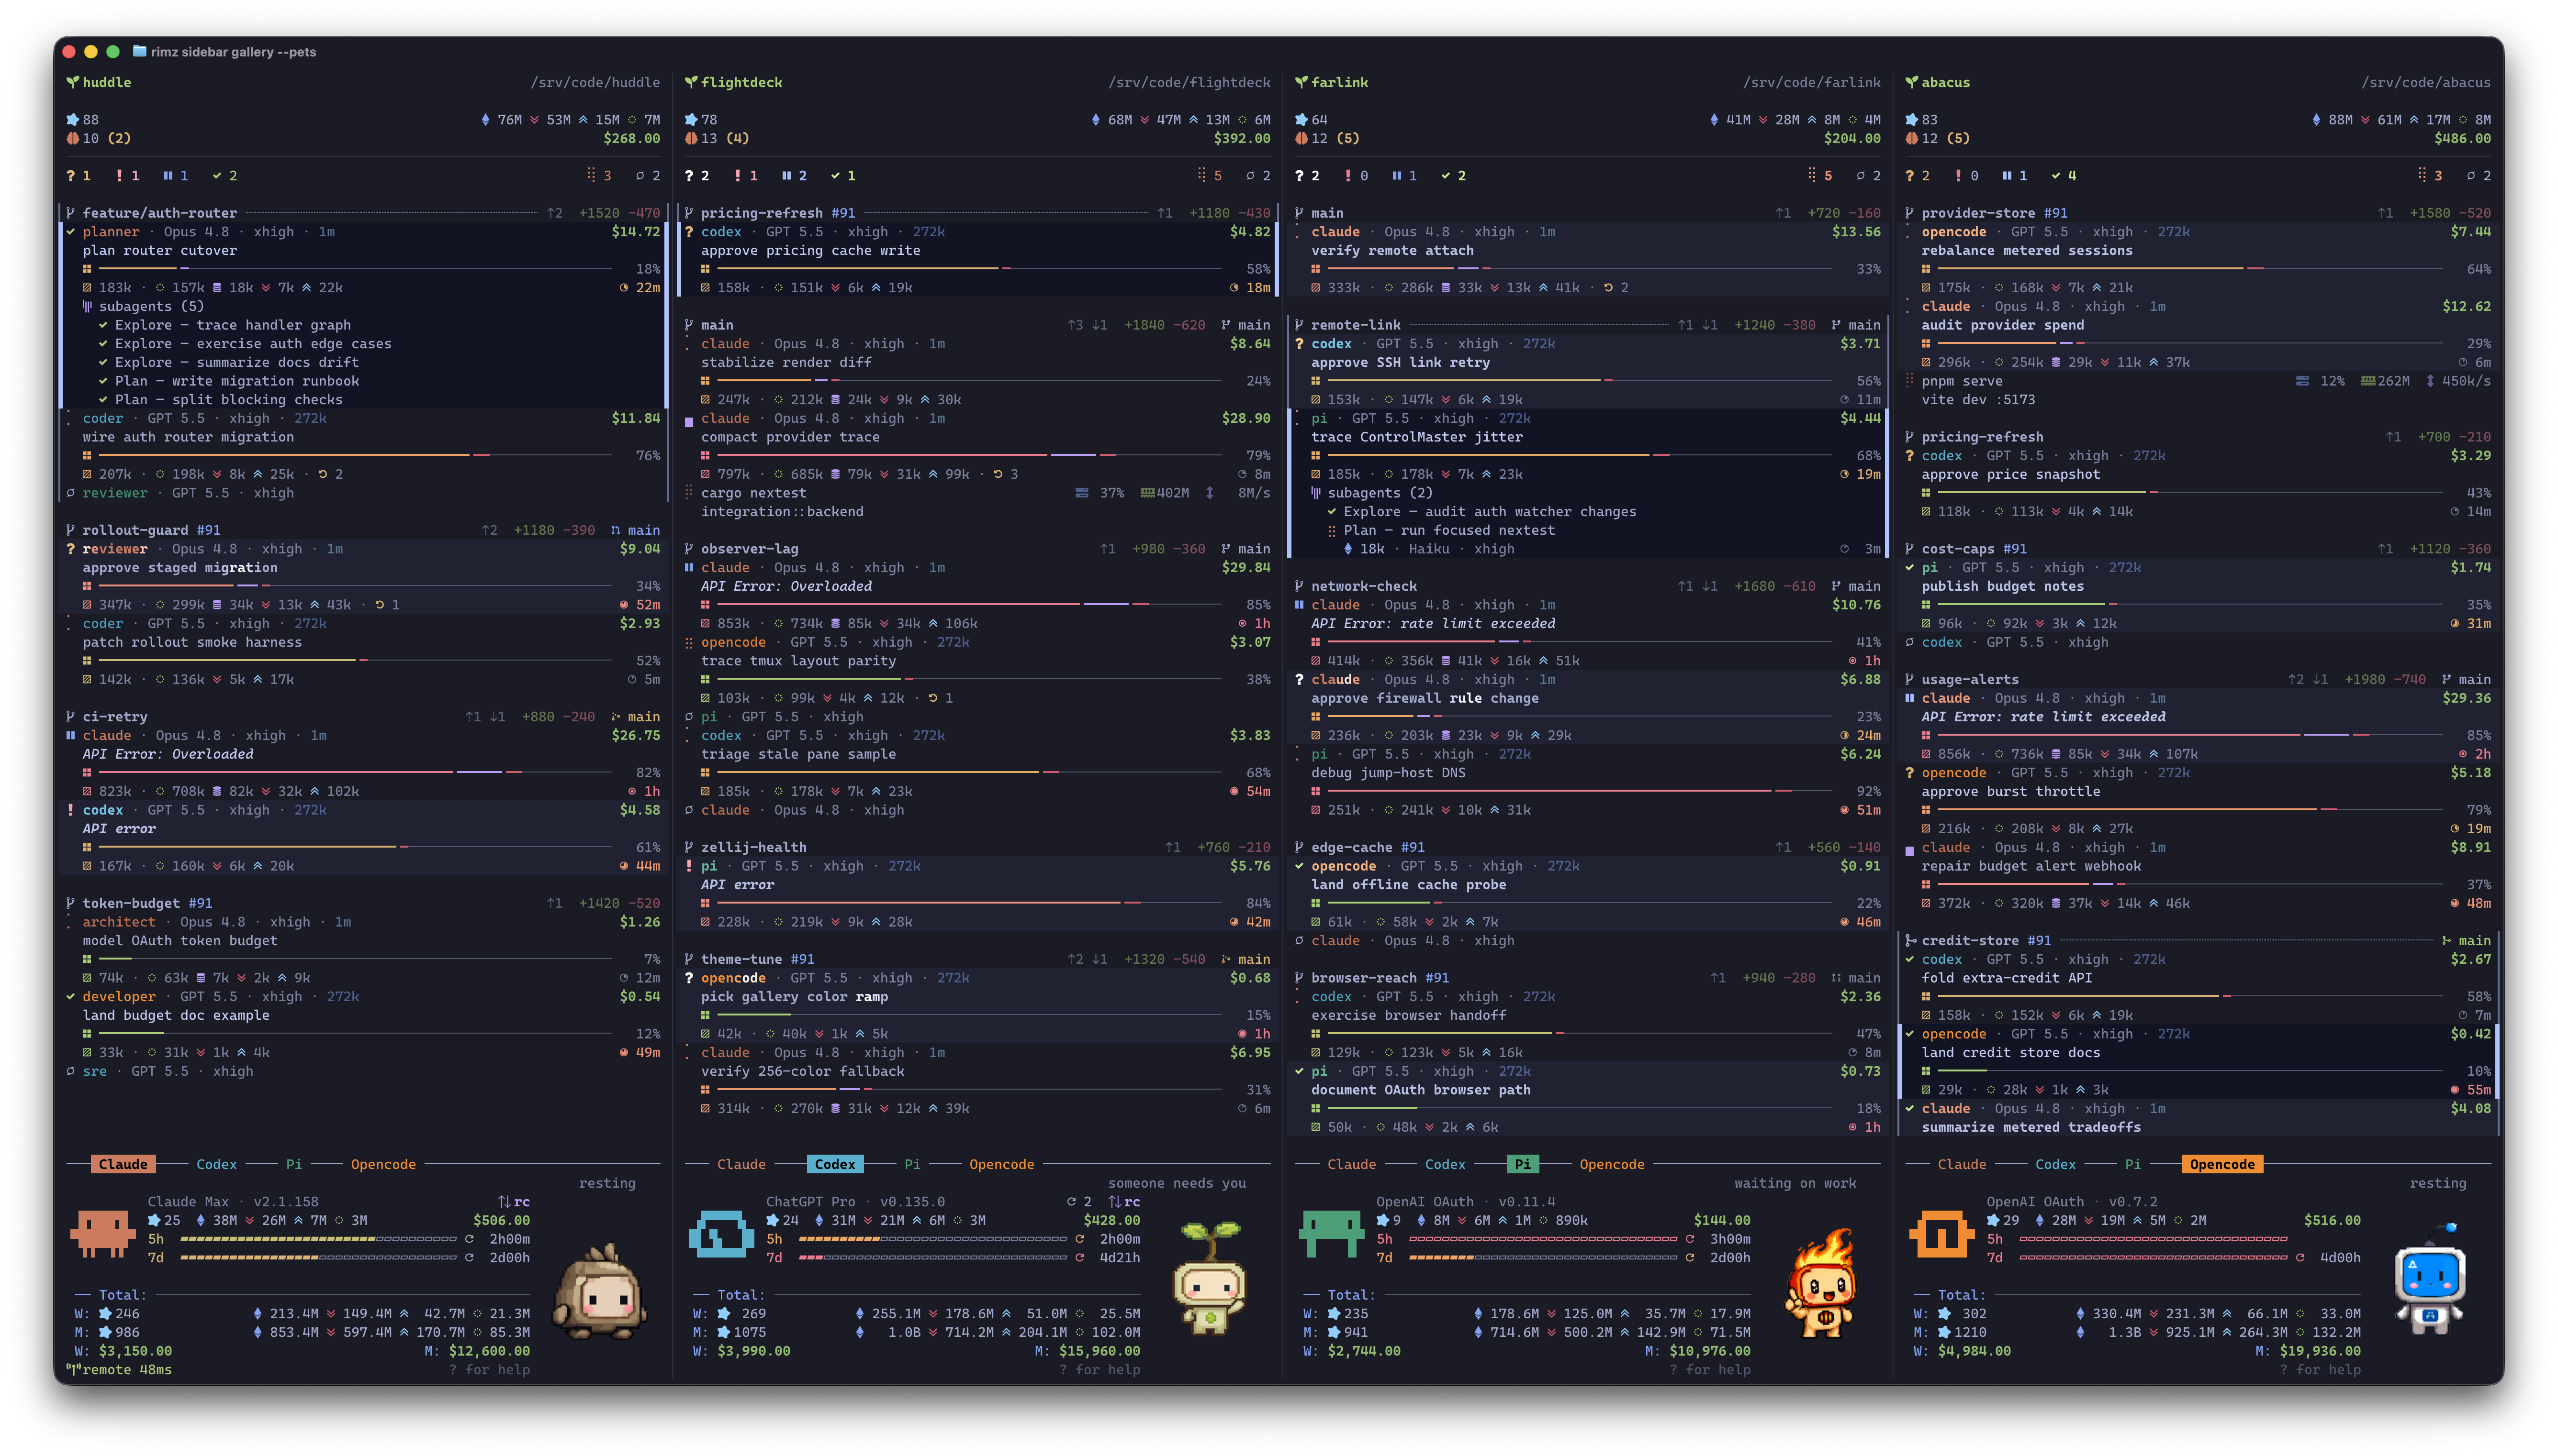Click the remote connection icon beside 'remote 48ms'
The image size is (2558, 1456).
pos(73,1369)
